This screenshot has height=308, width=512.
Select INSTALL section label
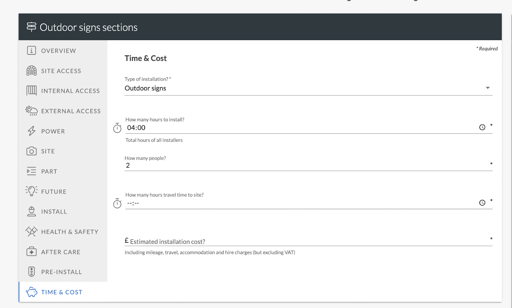[x=54, y=212]
